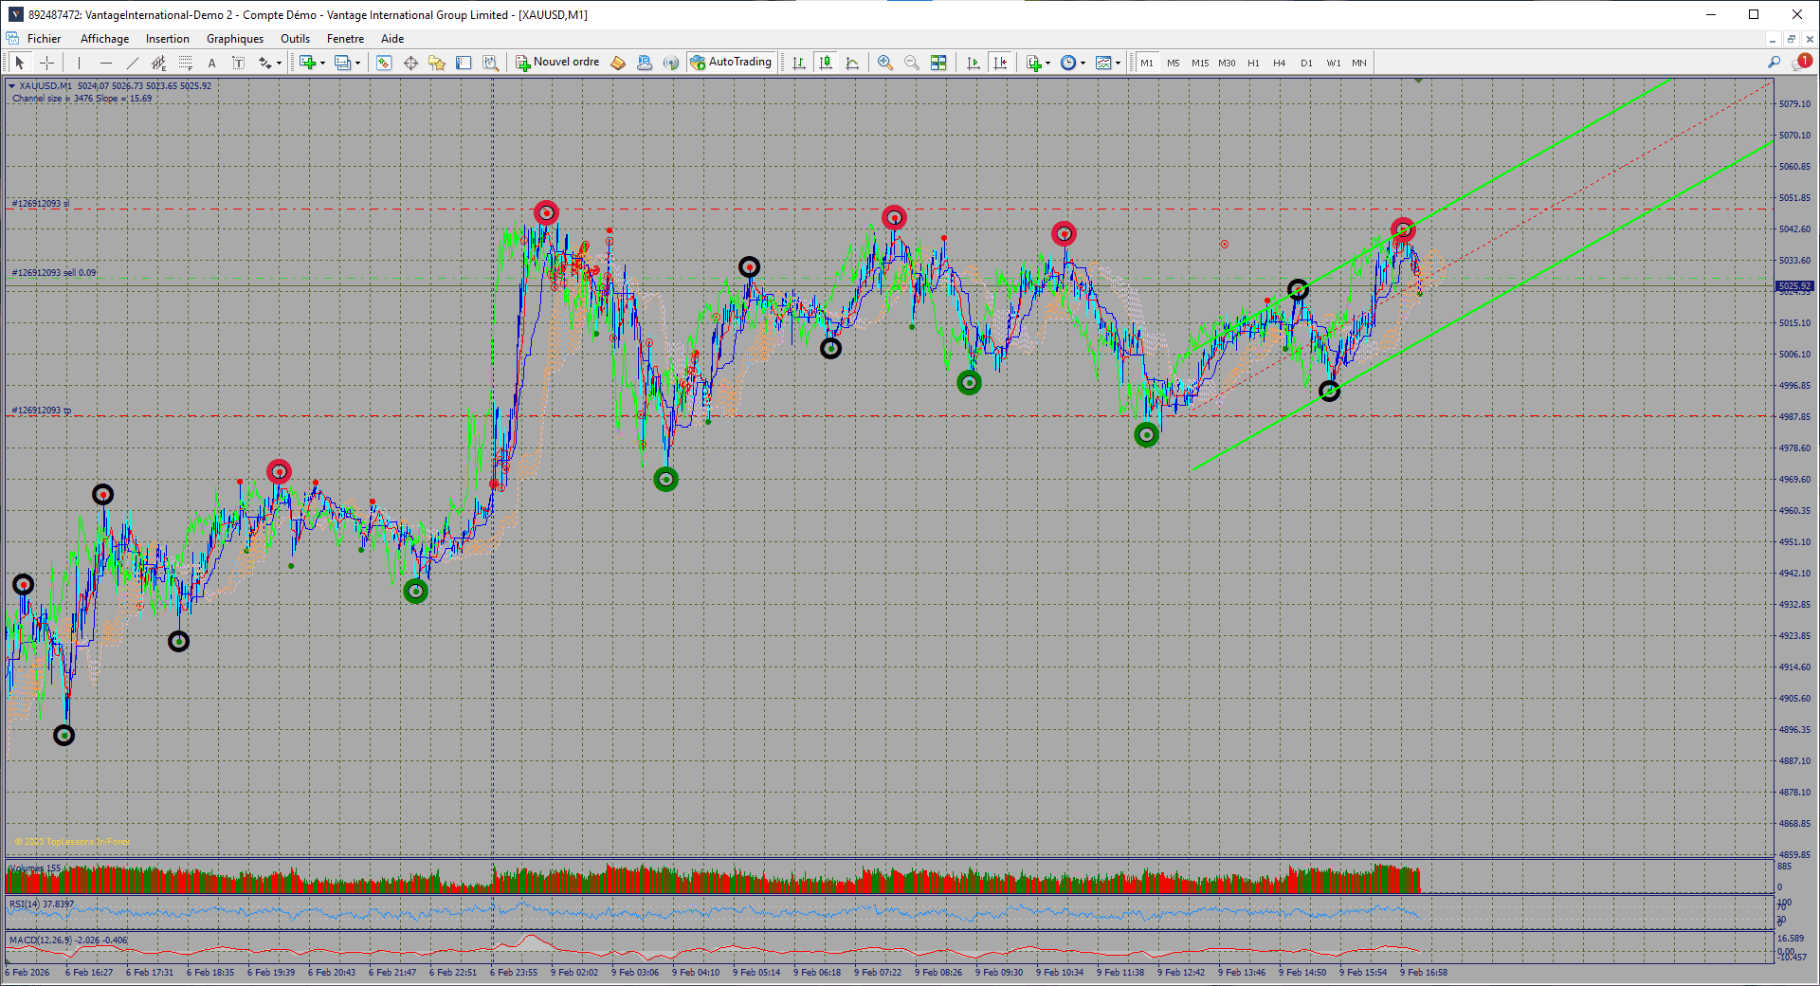The width and height of the screenshot is (1820, 986).
Task: Restore the inner chart window
Action: 1791,39
